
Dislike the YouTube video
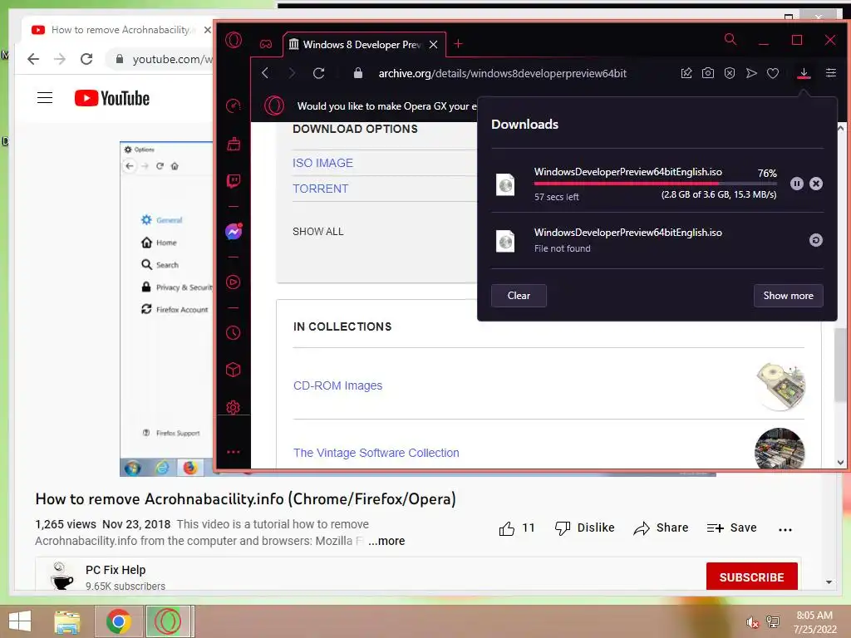[584, 528]
